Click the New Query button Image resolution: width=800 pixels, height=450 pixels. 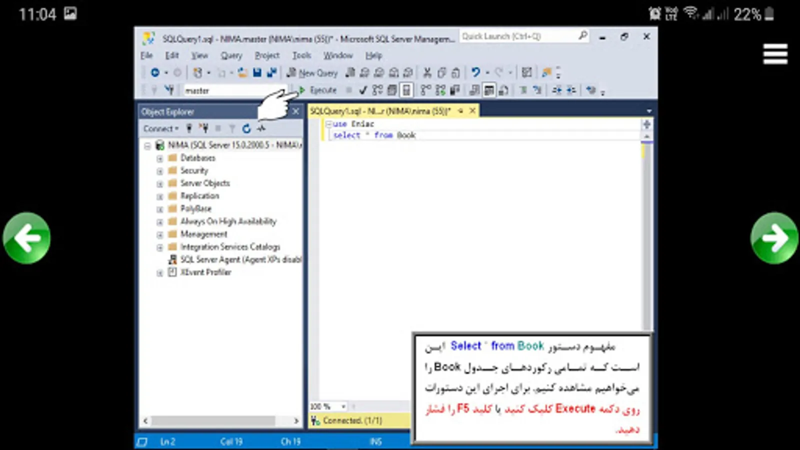(312, 73)
